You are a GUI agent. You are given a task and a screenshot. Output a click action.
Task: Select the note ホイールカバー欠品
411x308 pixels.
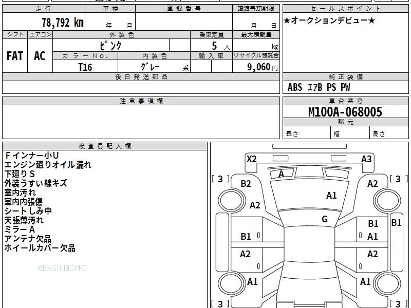pos(40,248)
